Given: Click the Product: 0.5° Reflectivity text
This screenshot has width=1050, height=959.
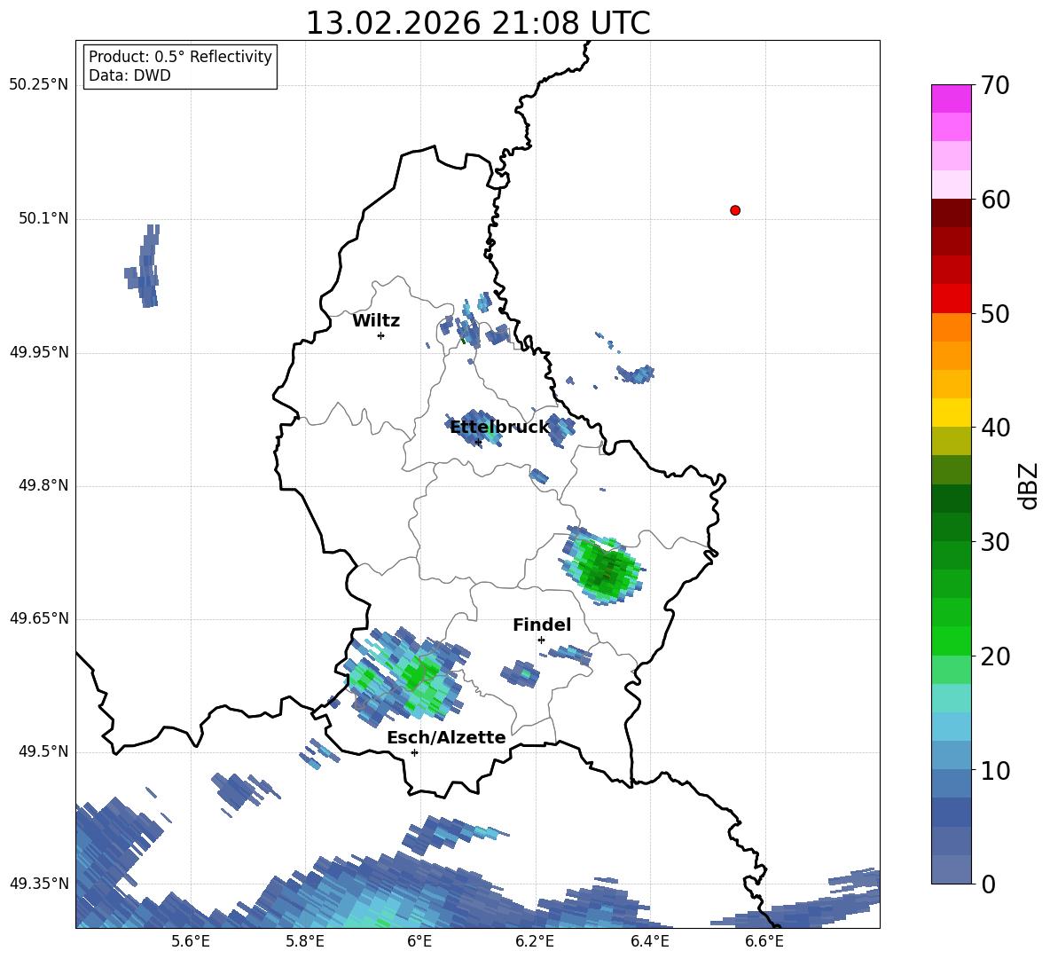Looking at the screenshot, I should pos(180,57).
